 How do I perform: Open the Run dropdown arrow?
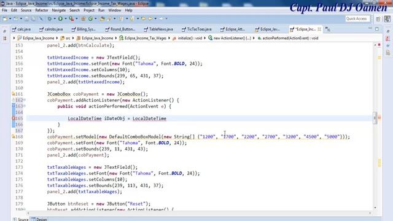(x=66, y=19)
